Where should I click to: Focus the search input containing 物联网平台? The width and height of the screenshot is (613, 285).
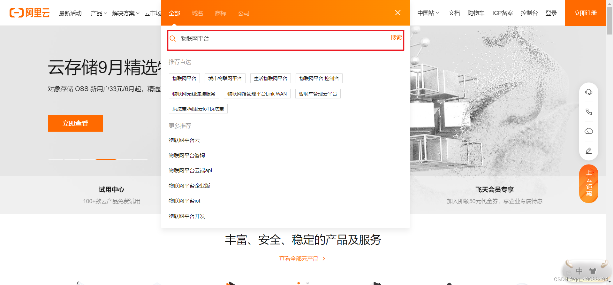(x=283, y=39)
